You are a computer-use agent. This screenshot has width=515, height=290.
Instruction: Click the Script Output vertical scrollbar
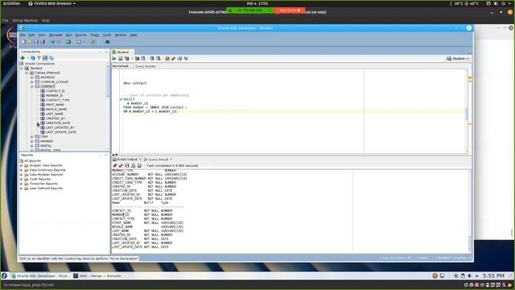(469, 210)
